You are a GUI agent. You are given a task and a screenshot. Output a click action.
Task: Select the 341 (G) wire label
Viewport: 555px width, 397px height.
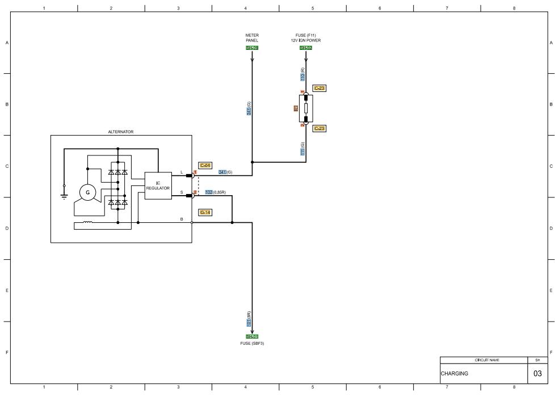(x=225, y=173)
